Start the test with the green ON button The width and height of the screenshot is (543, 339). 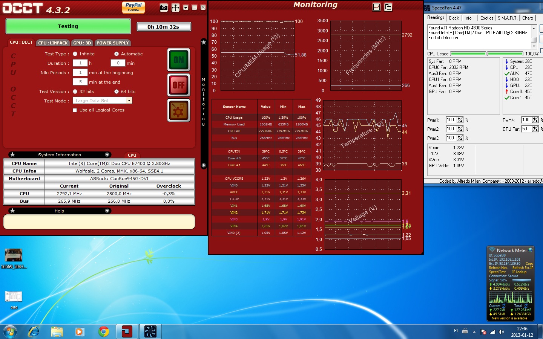[x=179, y=60]
